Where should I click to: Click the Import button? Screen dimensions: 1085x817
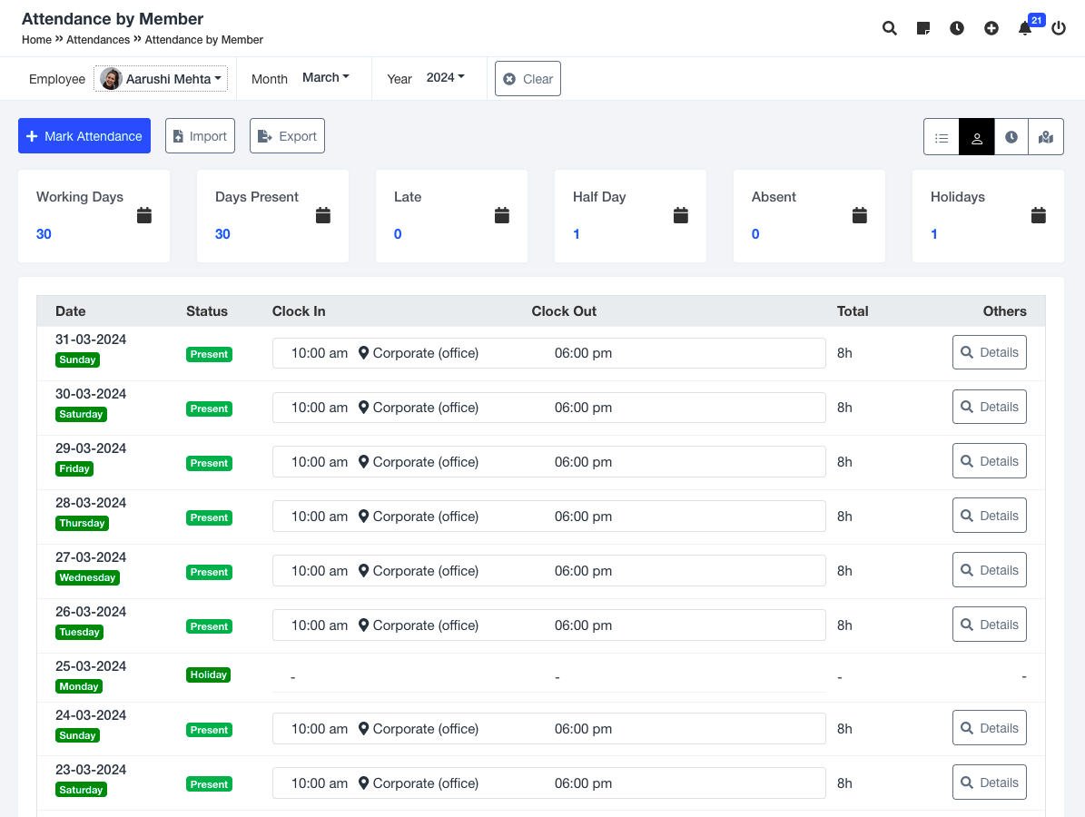200,136
